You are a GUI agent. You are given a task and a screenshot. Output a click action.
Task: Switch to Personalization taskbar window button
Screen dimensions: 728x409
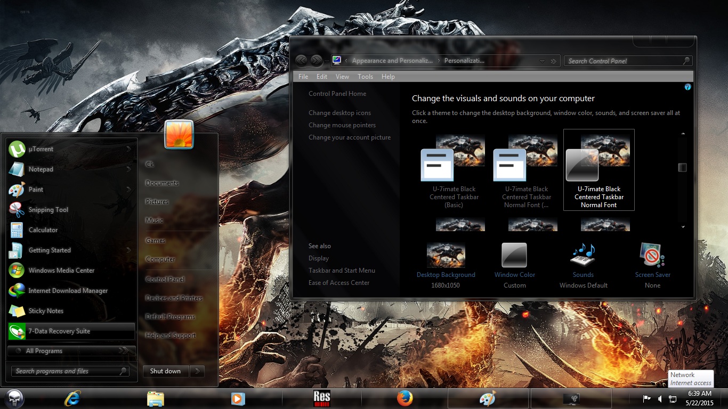click(x=571, y=398)
